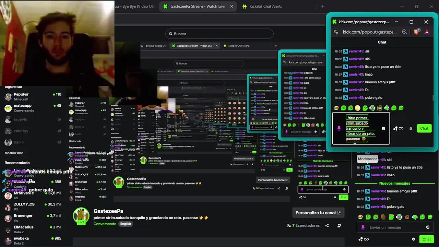Click PepuFor avatar in sidebar
The height and width of the screenshot is (247, 439).
pos(8,97)
